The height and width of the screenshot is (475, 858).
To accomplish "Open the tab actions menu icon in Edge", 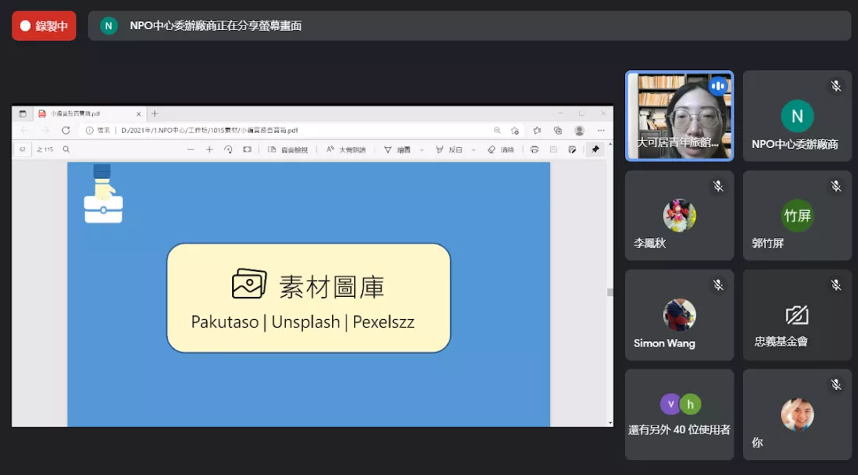I will (x=23, y=114).
